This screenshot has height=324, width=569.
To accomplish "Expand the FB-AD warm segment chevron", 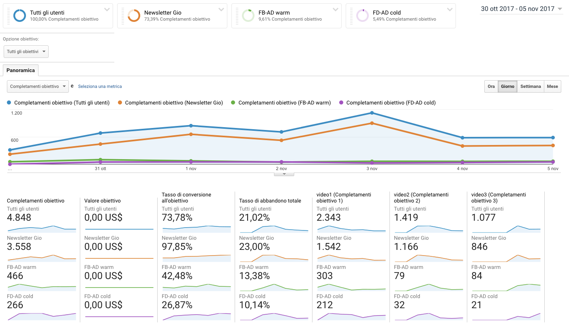I will (x=336, y=10).
